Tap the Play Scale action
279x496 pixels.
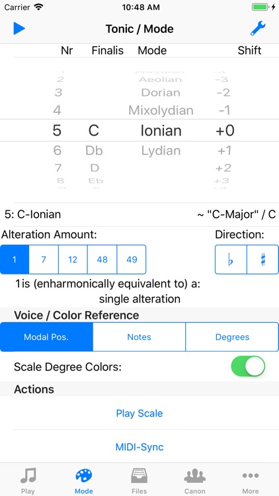139,413
